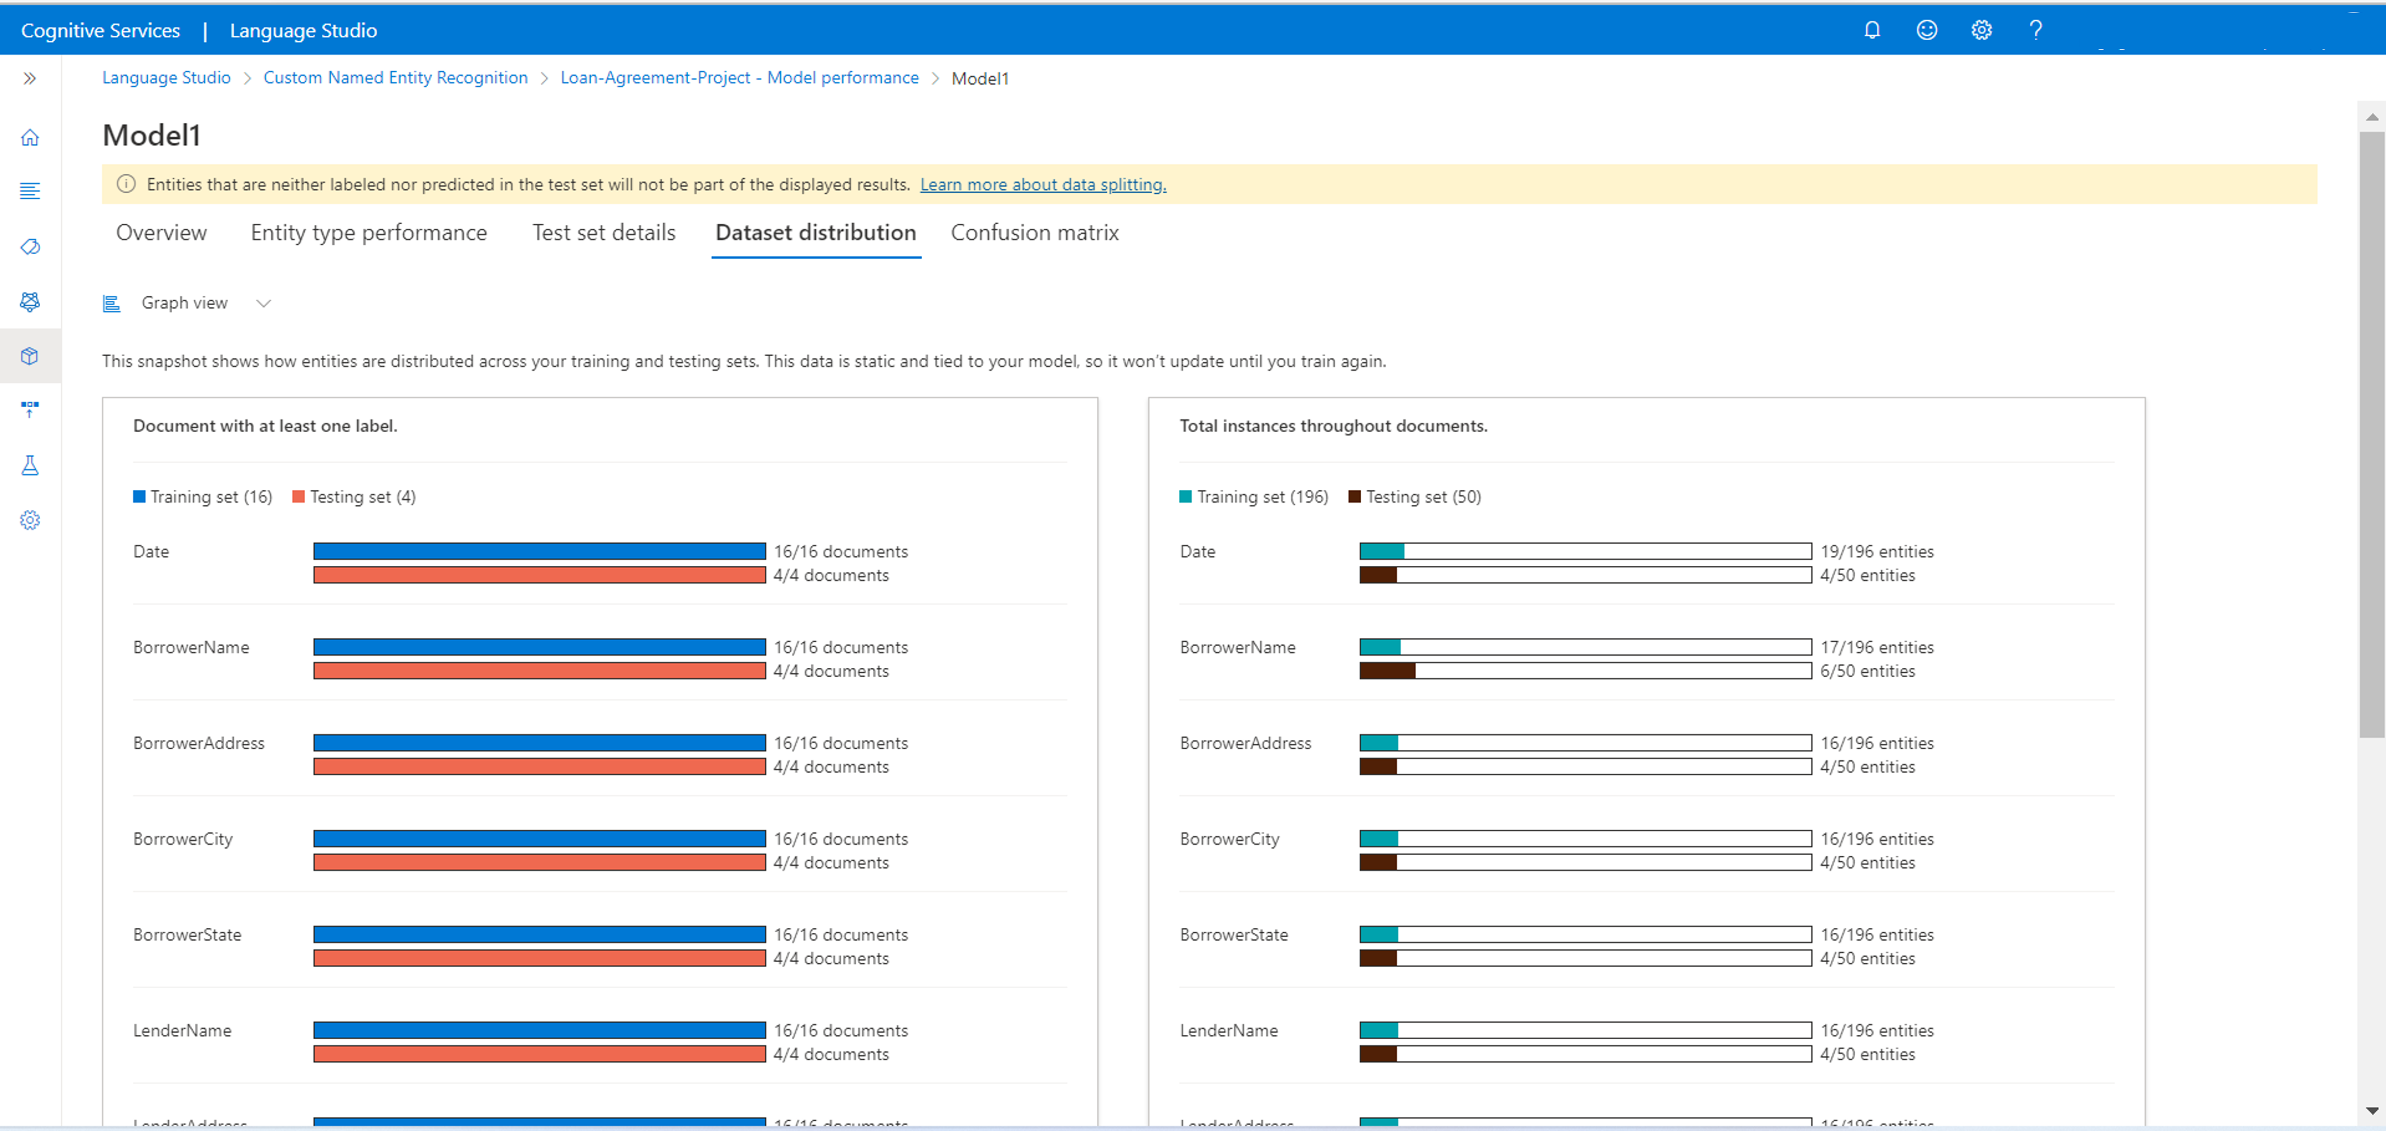Open project settings gear in sidebar
2386x1131 pixels.
click(30, 520)
